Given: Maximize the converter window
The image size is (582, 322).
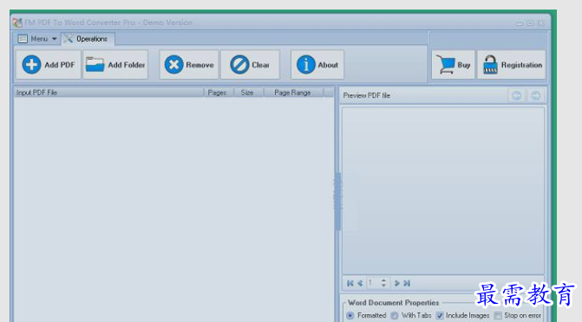Looking at the screenshot, I should 531,23.
